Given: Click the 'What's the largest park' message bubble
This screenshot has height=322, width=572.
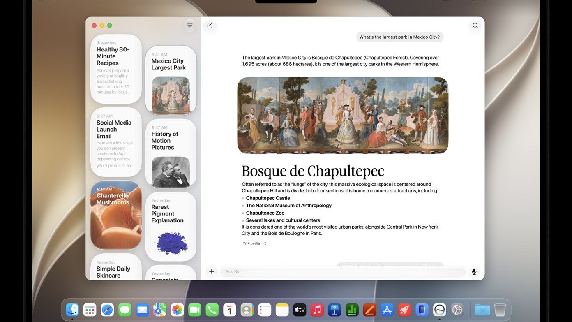Looking at the screenshot, I should pos(400,37).
